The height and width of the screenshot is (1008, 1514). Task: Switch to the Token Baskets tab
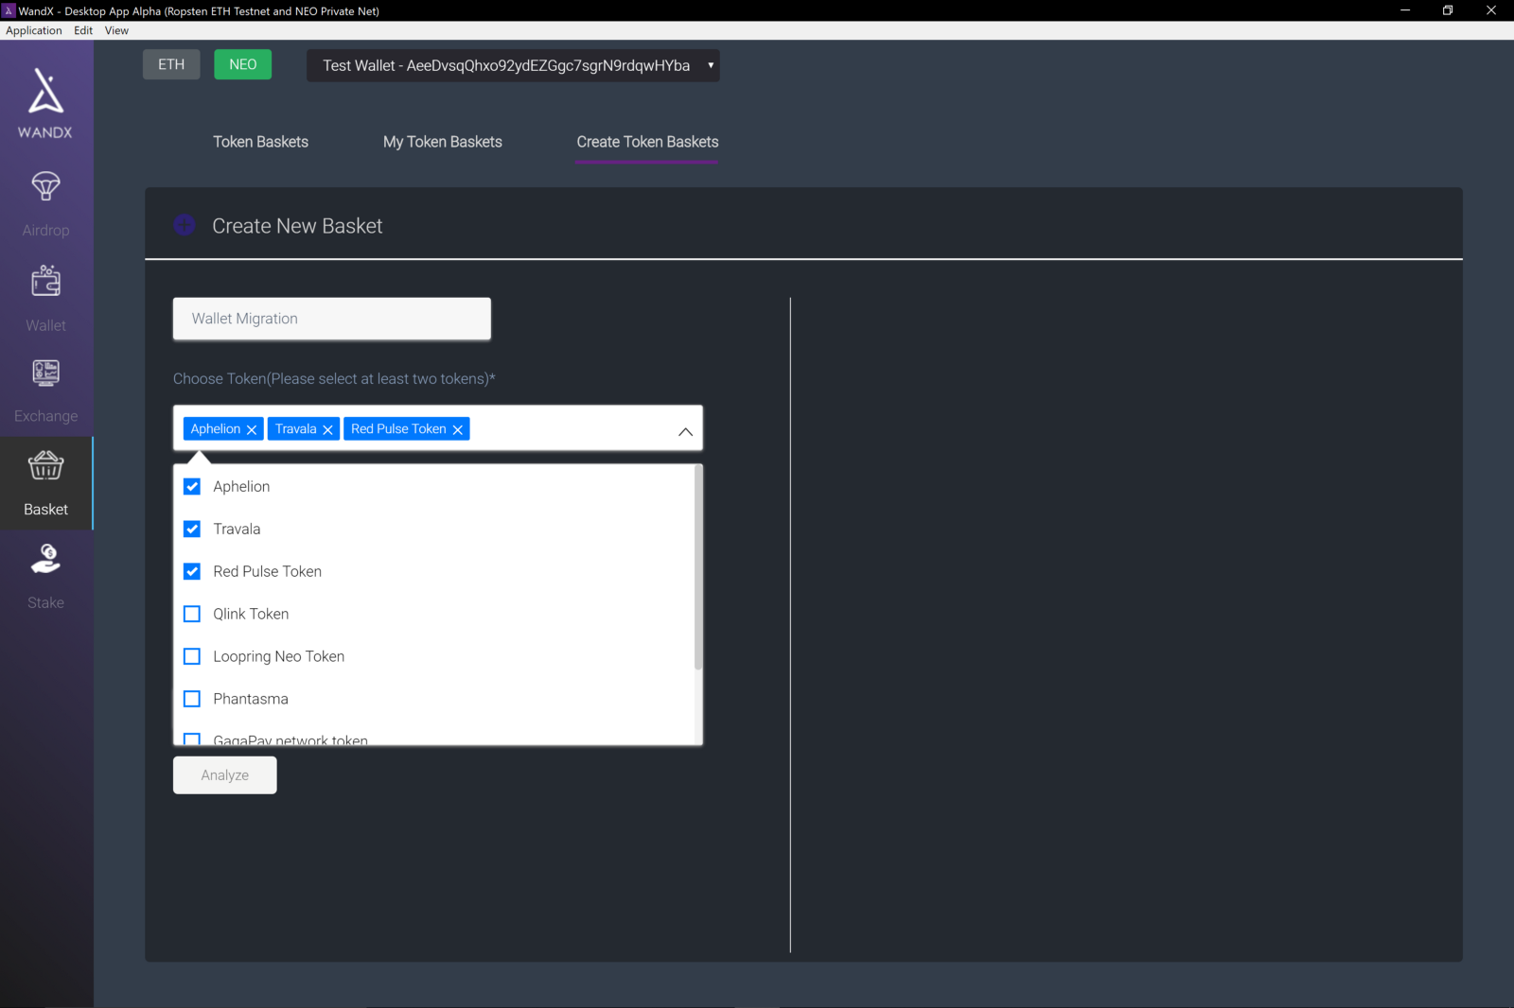pyautogui.click(x=261, y=142)
